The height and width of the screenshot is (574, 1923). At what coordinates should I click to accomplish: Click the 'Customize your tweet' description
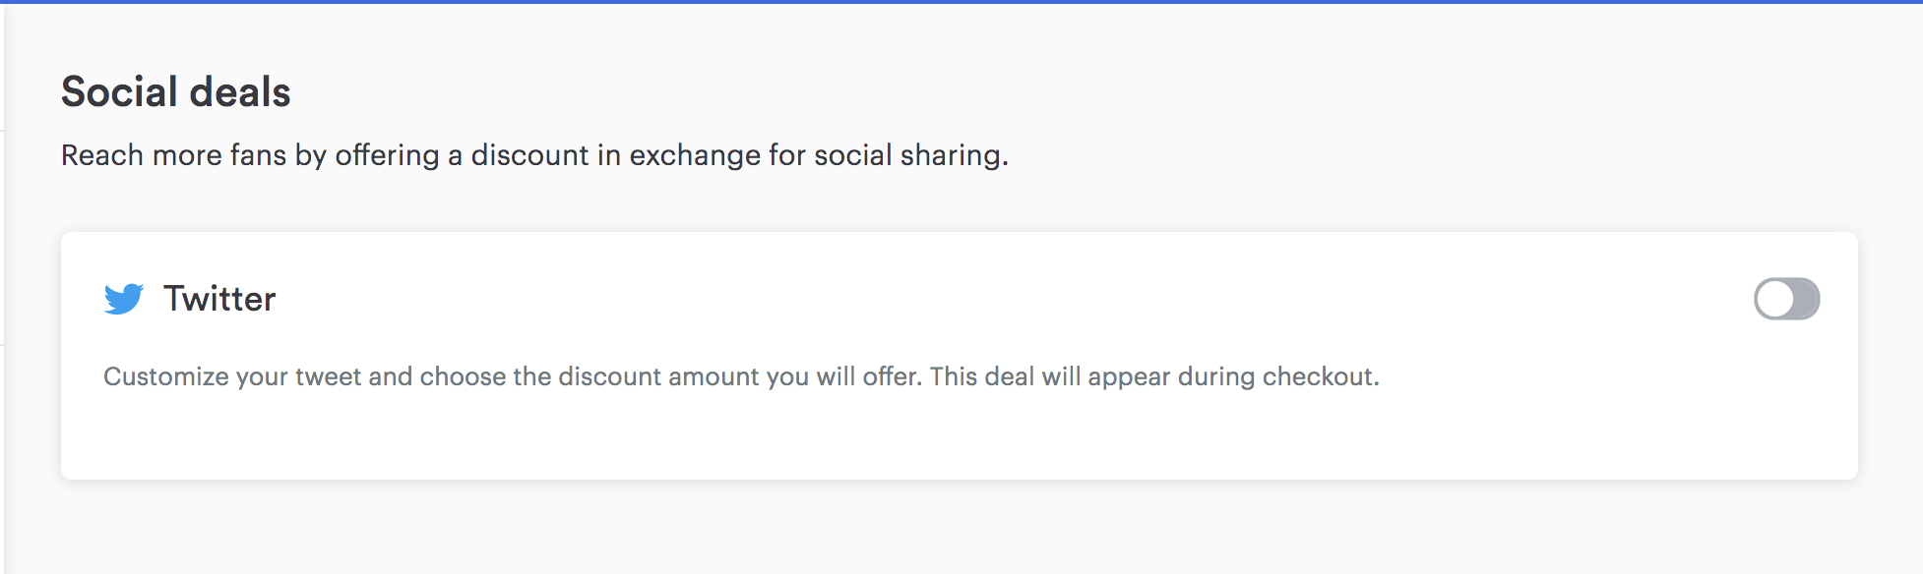[x=741, y=376]
